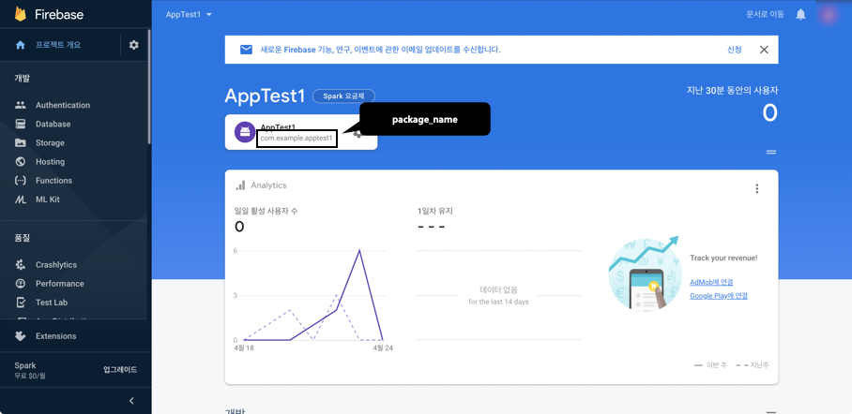Click the Analytics bar chart icon
This screenshot has height=414, width=852.
point(240,185)
